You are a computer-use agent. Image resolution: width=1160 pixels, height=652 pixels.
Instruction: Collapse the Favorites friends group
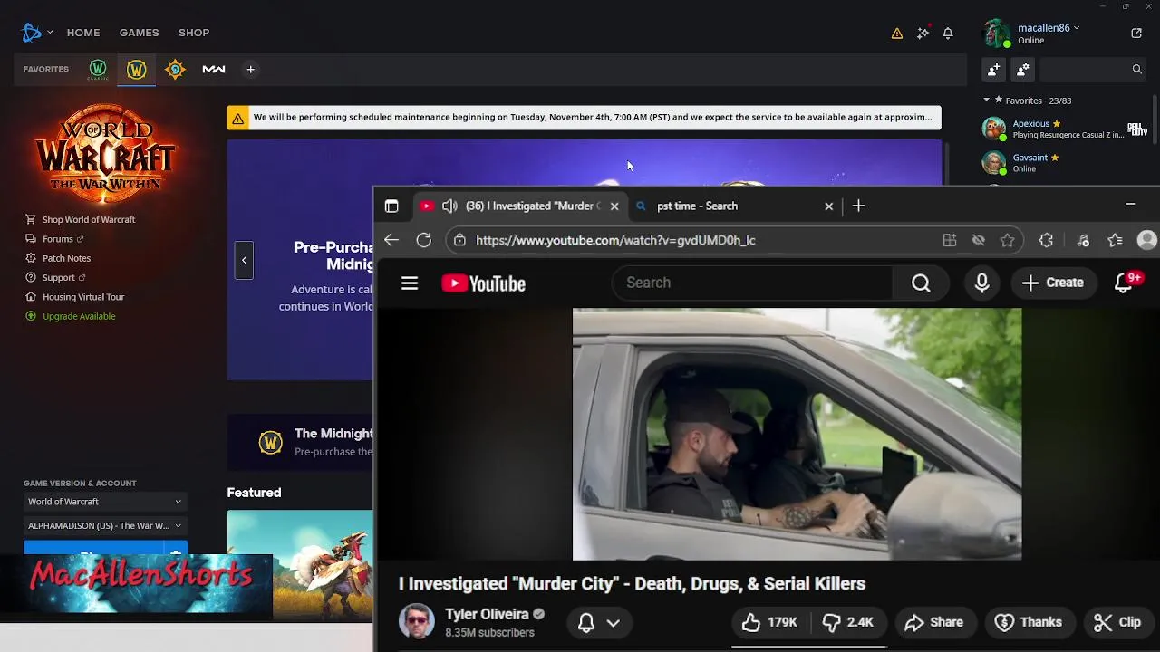(x=987, y=101)
